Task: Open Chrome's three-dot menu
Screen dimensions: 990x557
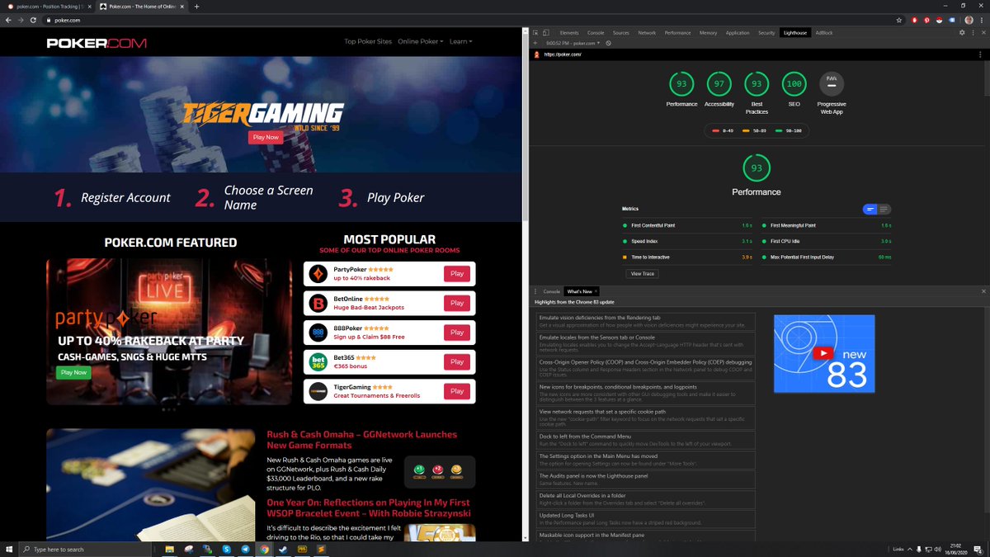Action: point(983,20)
